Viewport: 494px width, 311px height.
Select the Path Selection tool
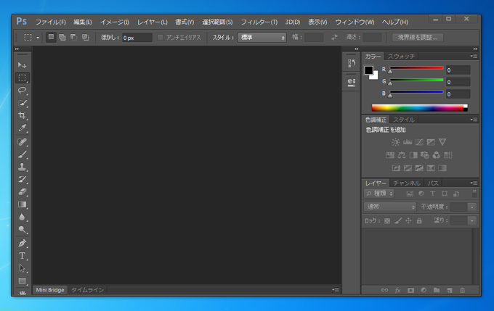click(22, 268)
